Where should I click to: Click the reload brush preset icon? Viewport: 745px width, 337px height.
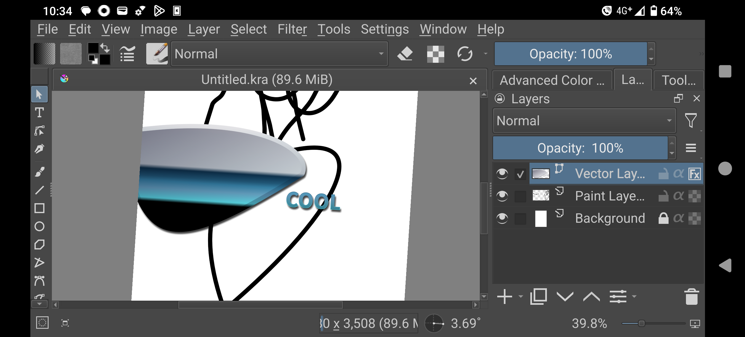pyautogui.click(x=464, y=54)
